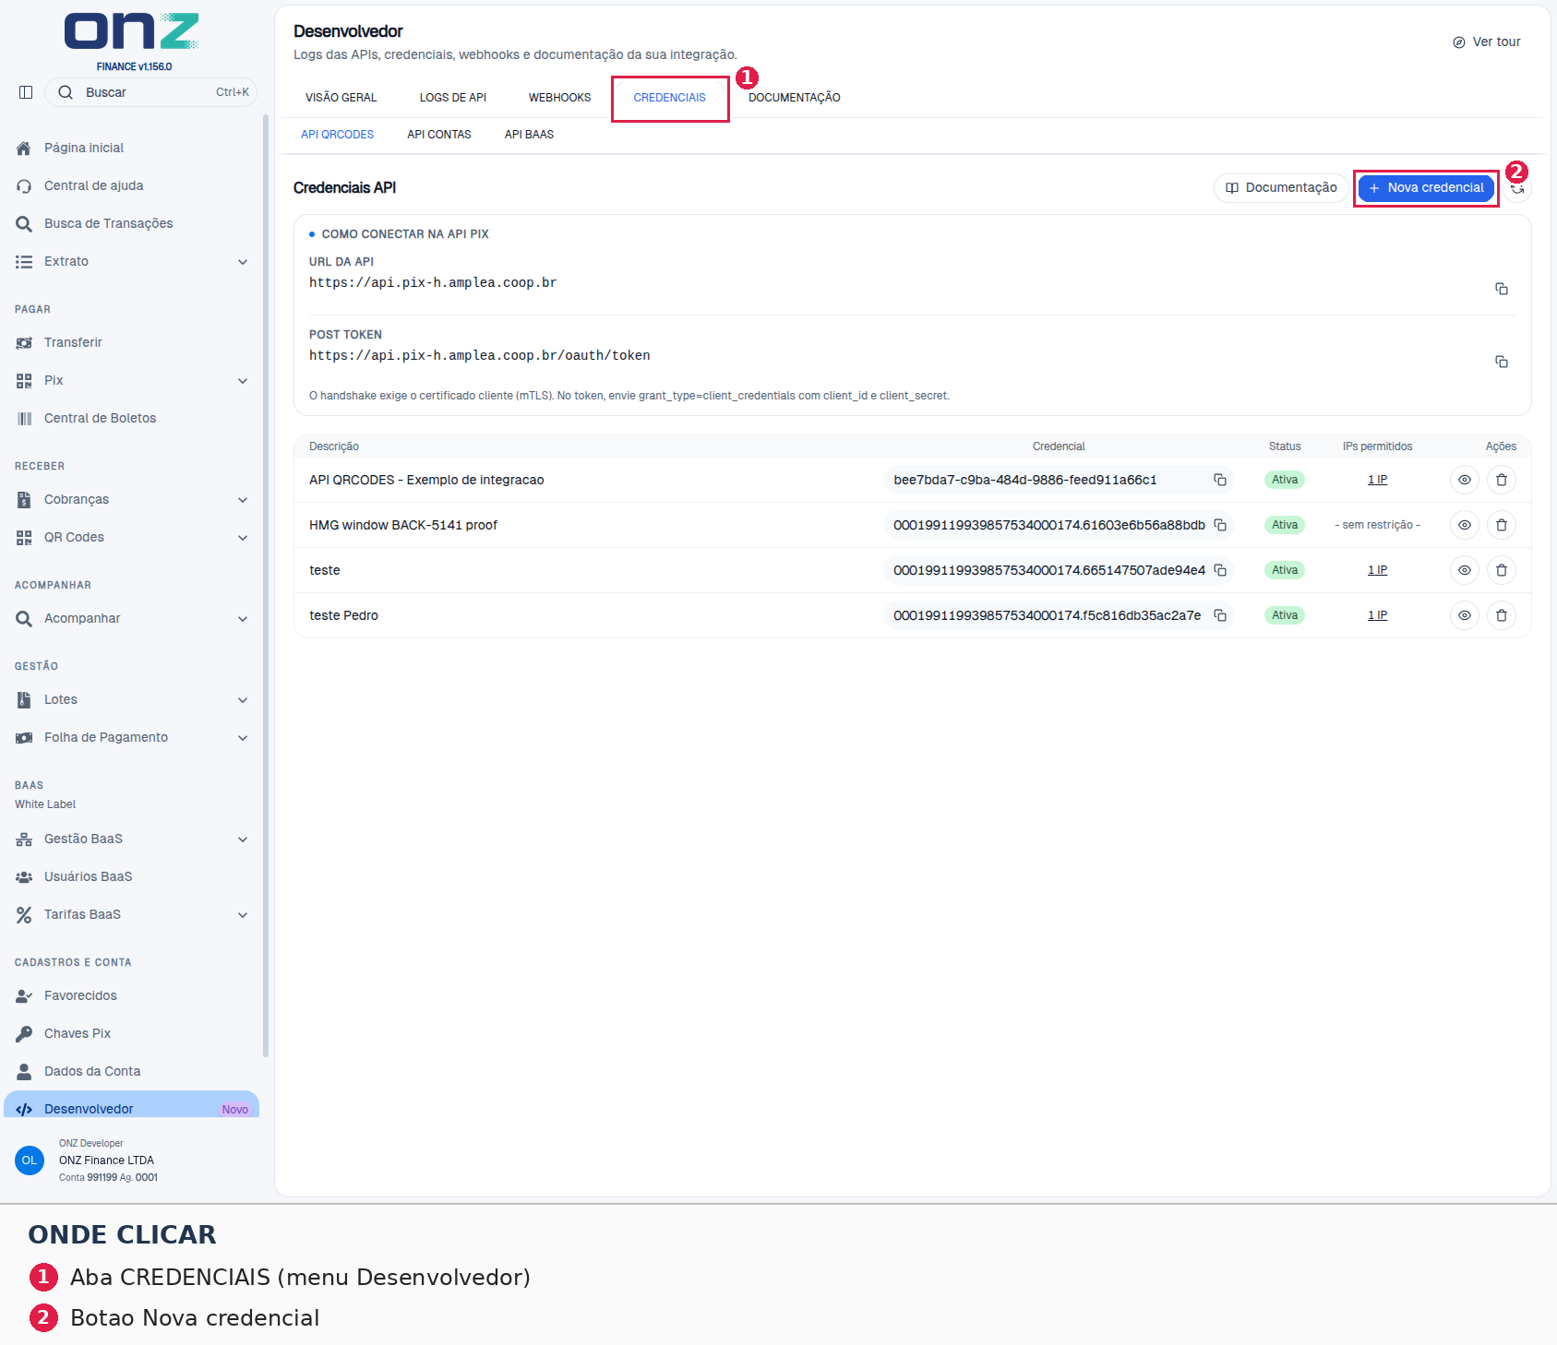Viewport: 1557px width, 1345px height.
Task: Copy the POST TOKEN URL
Action: (1501, 362)
